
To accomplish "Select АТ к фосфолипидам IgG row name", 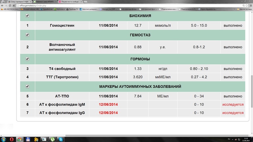I will point(62,113).
